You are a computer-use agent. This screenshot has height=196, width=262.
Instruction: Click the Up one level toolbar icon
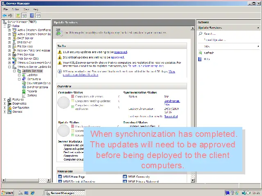click(x=18, y=16)
